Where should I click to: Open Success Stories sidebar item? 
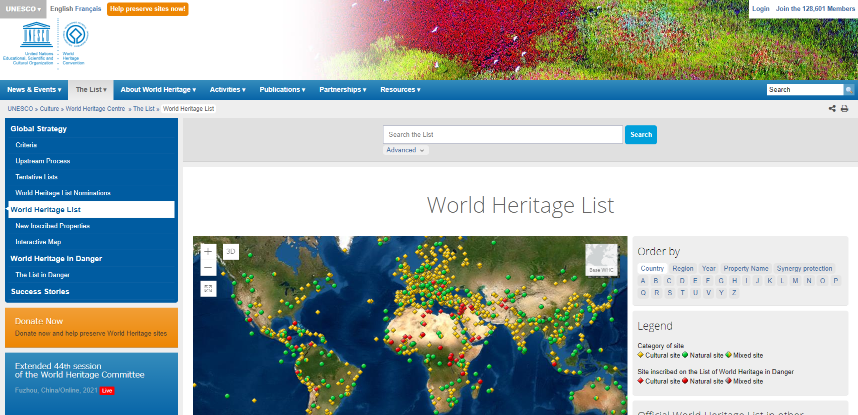pos(91,292)
